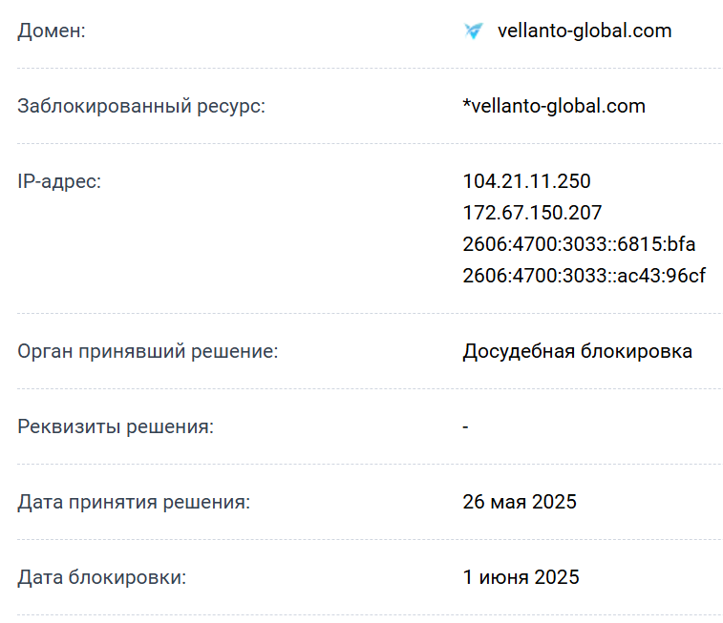Select the decision date 26 мая 2025
The height and width of the screenshot is (623, 723).
[520, 502]
